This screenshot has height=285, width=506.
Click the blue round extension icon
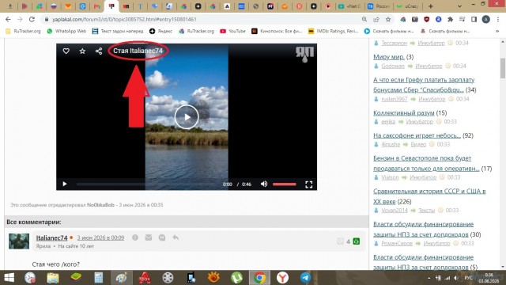(x=438, y=19)
